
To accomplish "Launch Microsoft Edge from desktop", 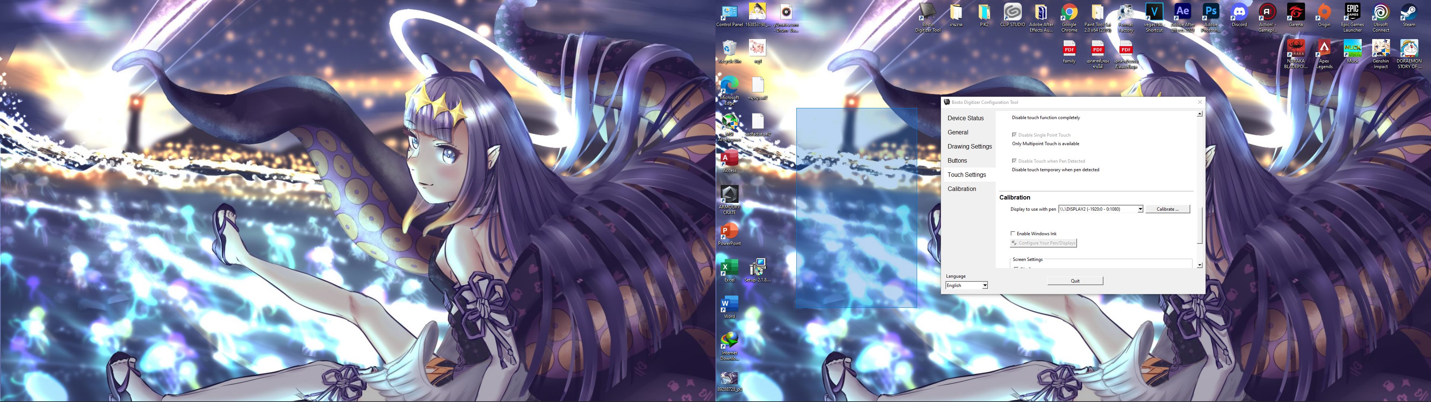I will (x=729, y=90).
